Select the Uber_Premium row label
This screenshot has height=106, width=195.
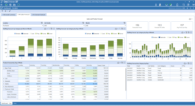click(x=12, y=97)
